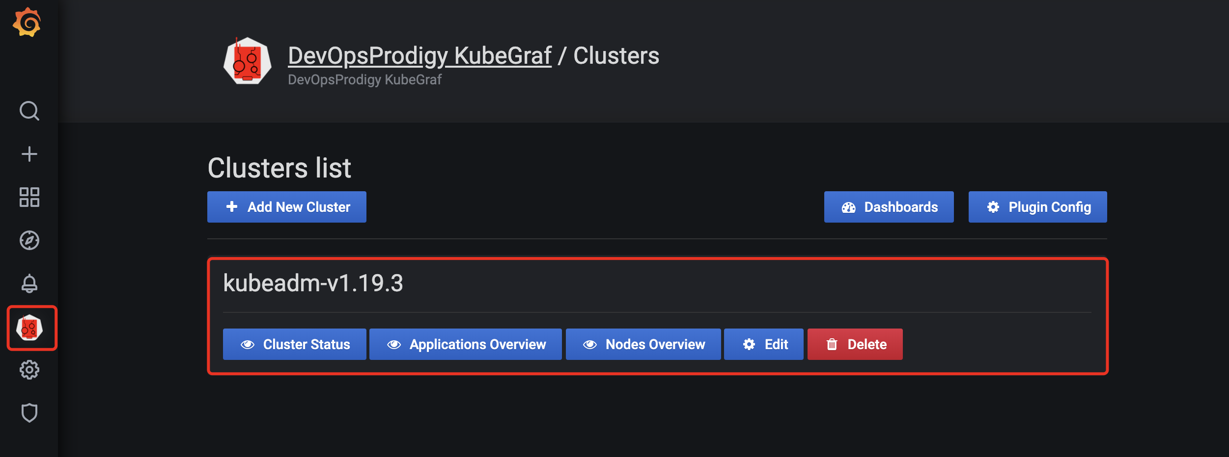Open the Plugin Config button
Viewport: 1229px width, 457px height.
click(1038, 207)
